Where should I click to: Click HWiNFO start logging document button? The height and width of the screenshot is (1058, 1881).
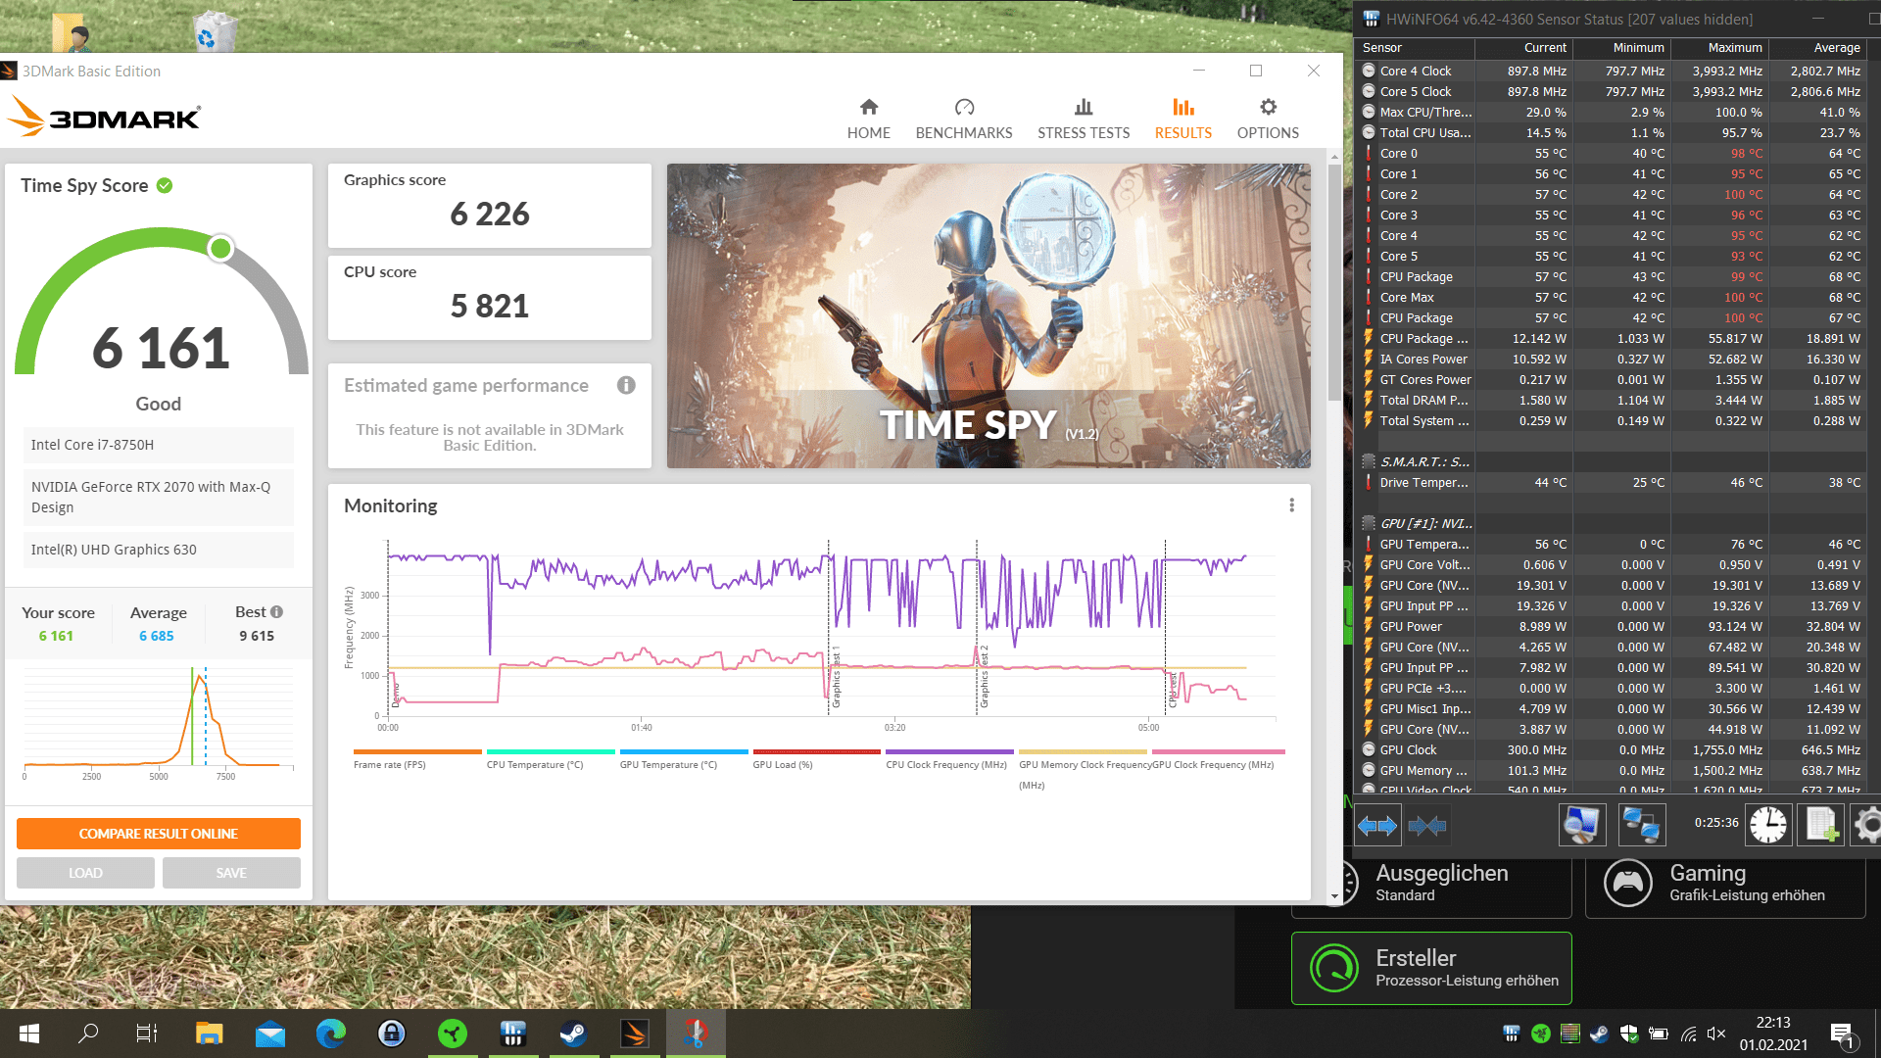coord(1821,825)
